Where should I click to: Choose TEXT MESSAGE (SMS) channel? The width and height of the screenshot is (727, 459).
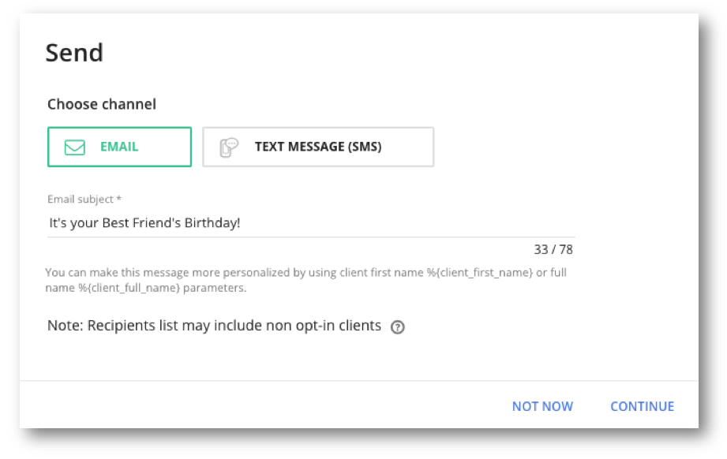click(318, 147)
